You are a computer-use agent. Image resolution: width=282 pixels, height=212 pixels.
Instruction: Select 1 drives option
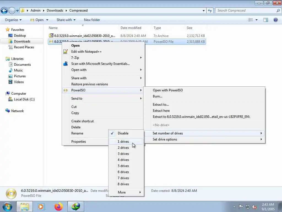point(126,142)
